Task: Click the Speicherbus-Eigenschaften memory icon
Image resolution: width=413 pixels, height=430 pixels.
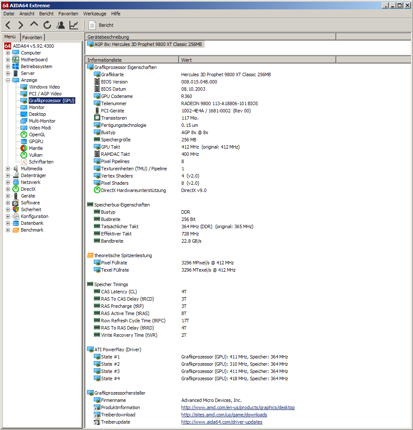Action: pos(90,205)
